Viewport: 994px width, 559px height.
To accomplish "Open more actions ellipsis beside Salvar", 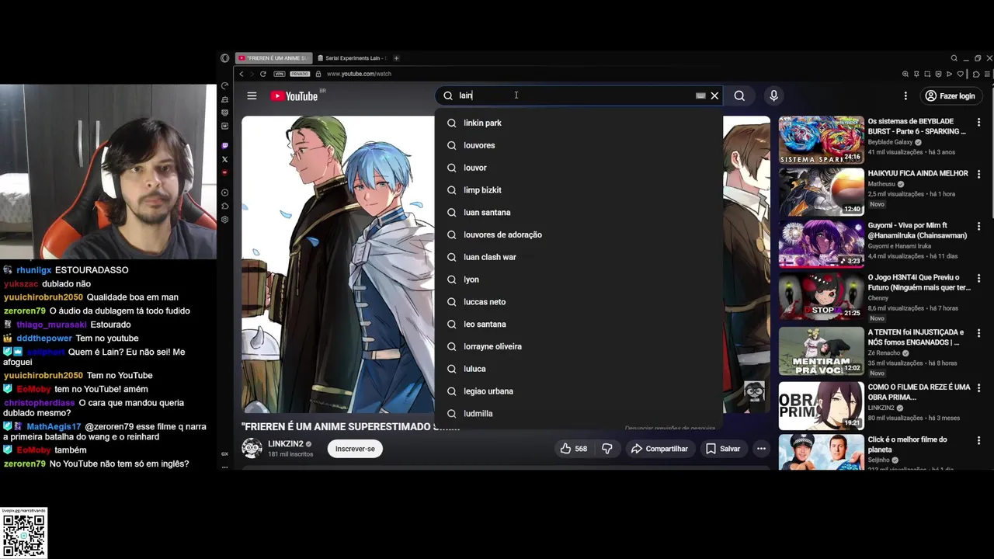I will click(x=761, y=449).
